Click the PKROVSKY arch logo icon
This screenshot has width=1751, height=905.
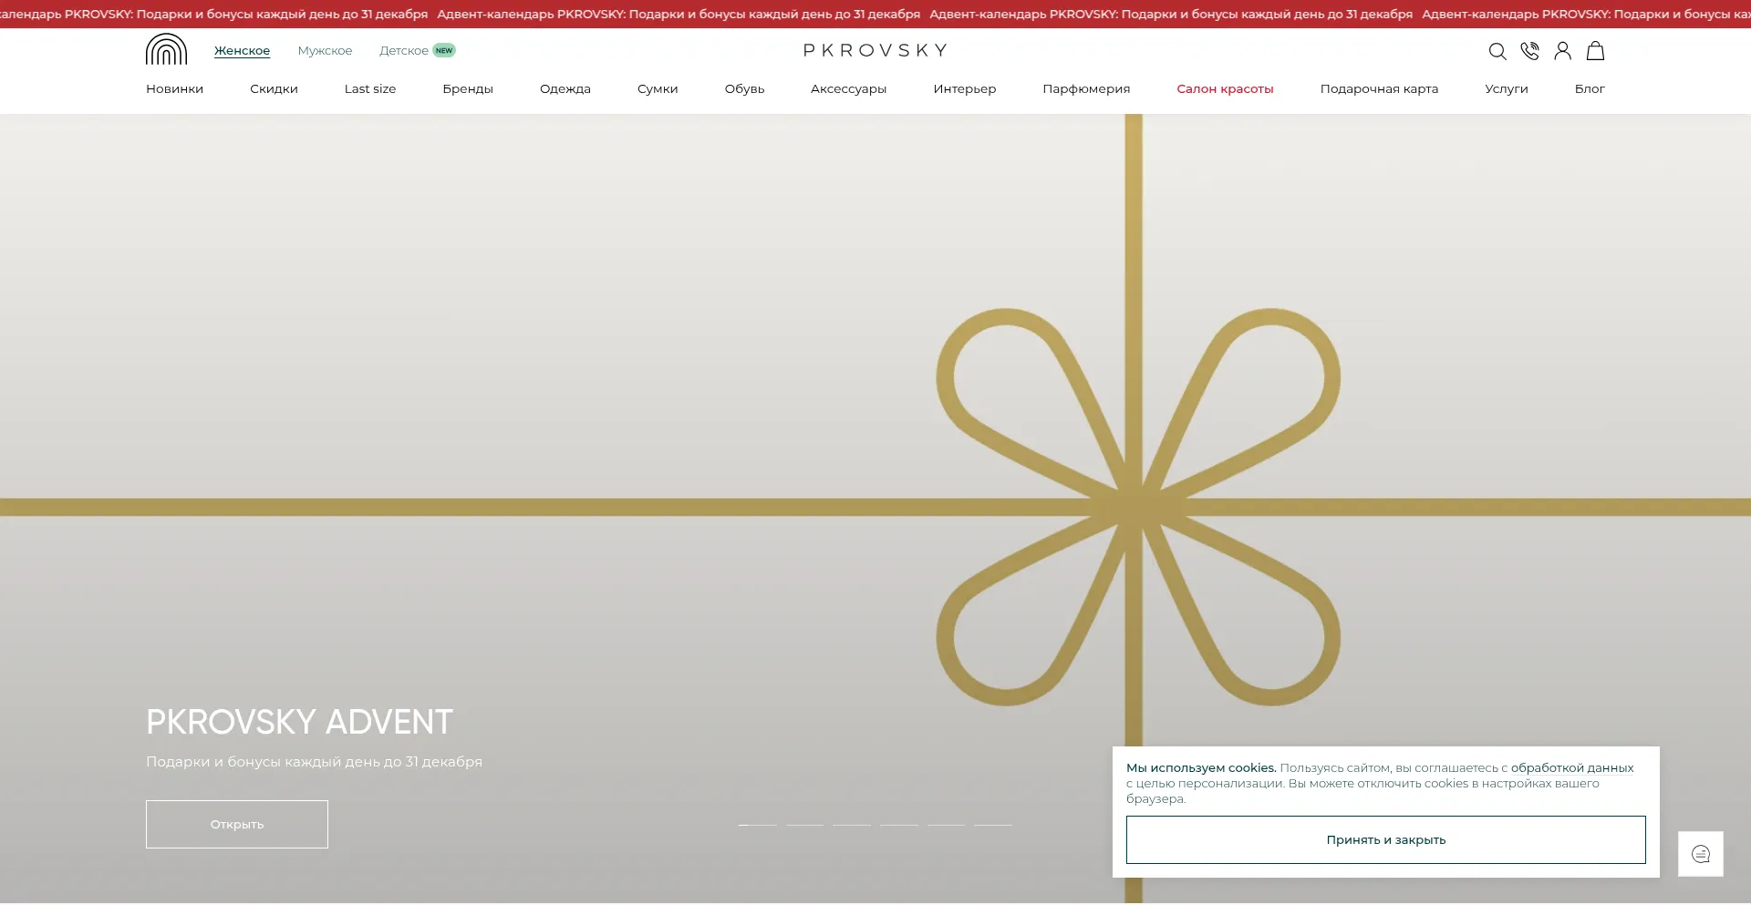(166, 50)
